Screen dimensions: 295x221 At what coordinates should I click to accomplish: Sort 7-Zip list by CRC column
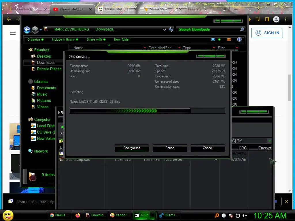coord(243,148)
